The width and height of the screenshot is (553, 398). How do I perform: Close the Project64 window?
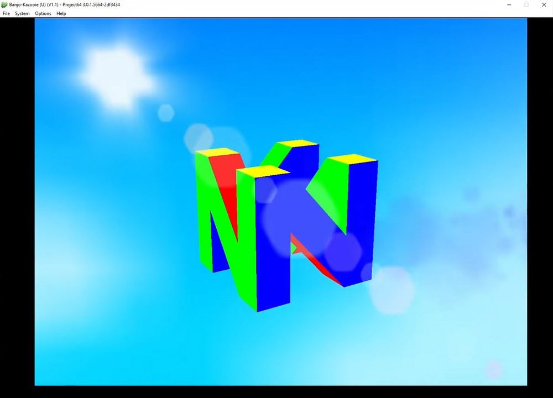click(x=544, y=4)
